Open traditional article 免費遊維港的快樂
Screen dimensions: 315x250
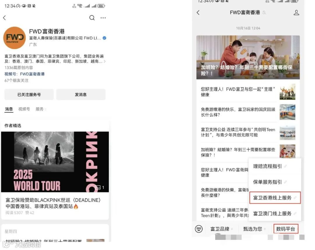tap(225, 193)
